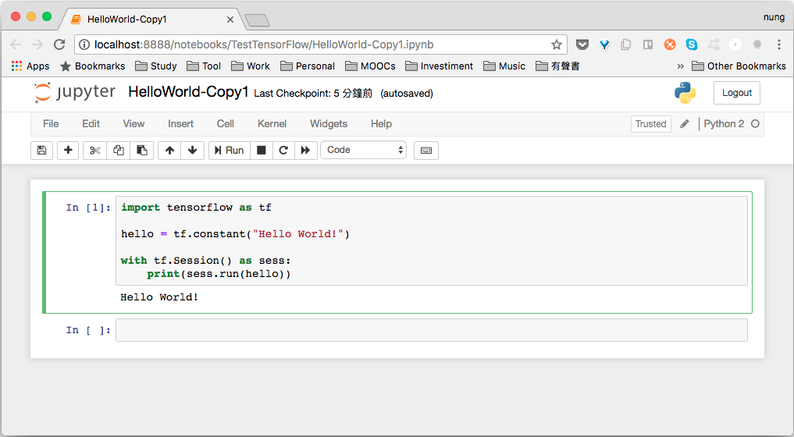Image resolution: width=794 pixels, height=437 pixels.
Task: Move selected cell up arrow
Action: [x=169, y=151]
